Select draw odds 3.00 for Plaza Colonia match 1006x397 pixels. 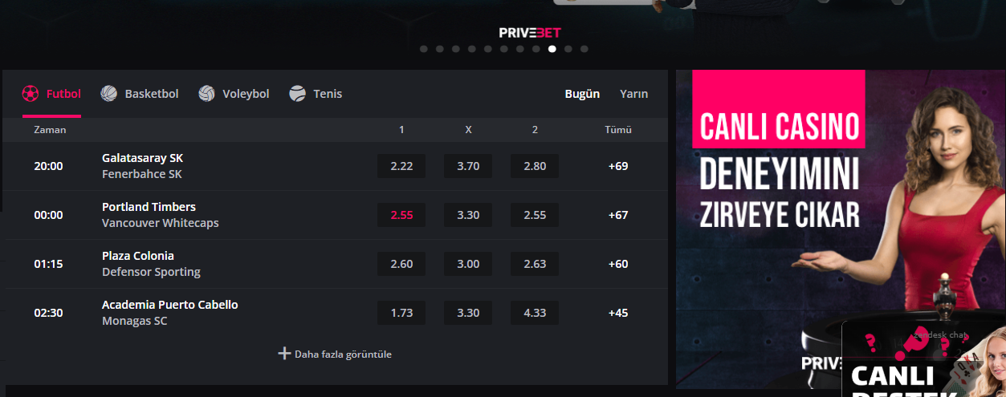click(x=468, y=264)
